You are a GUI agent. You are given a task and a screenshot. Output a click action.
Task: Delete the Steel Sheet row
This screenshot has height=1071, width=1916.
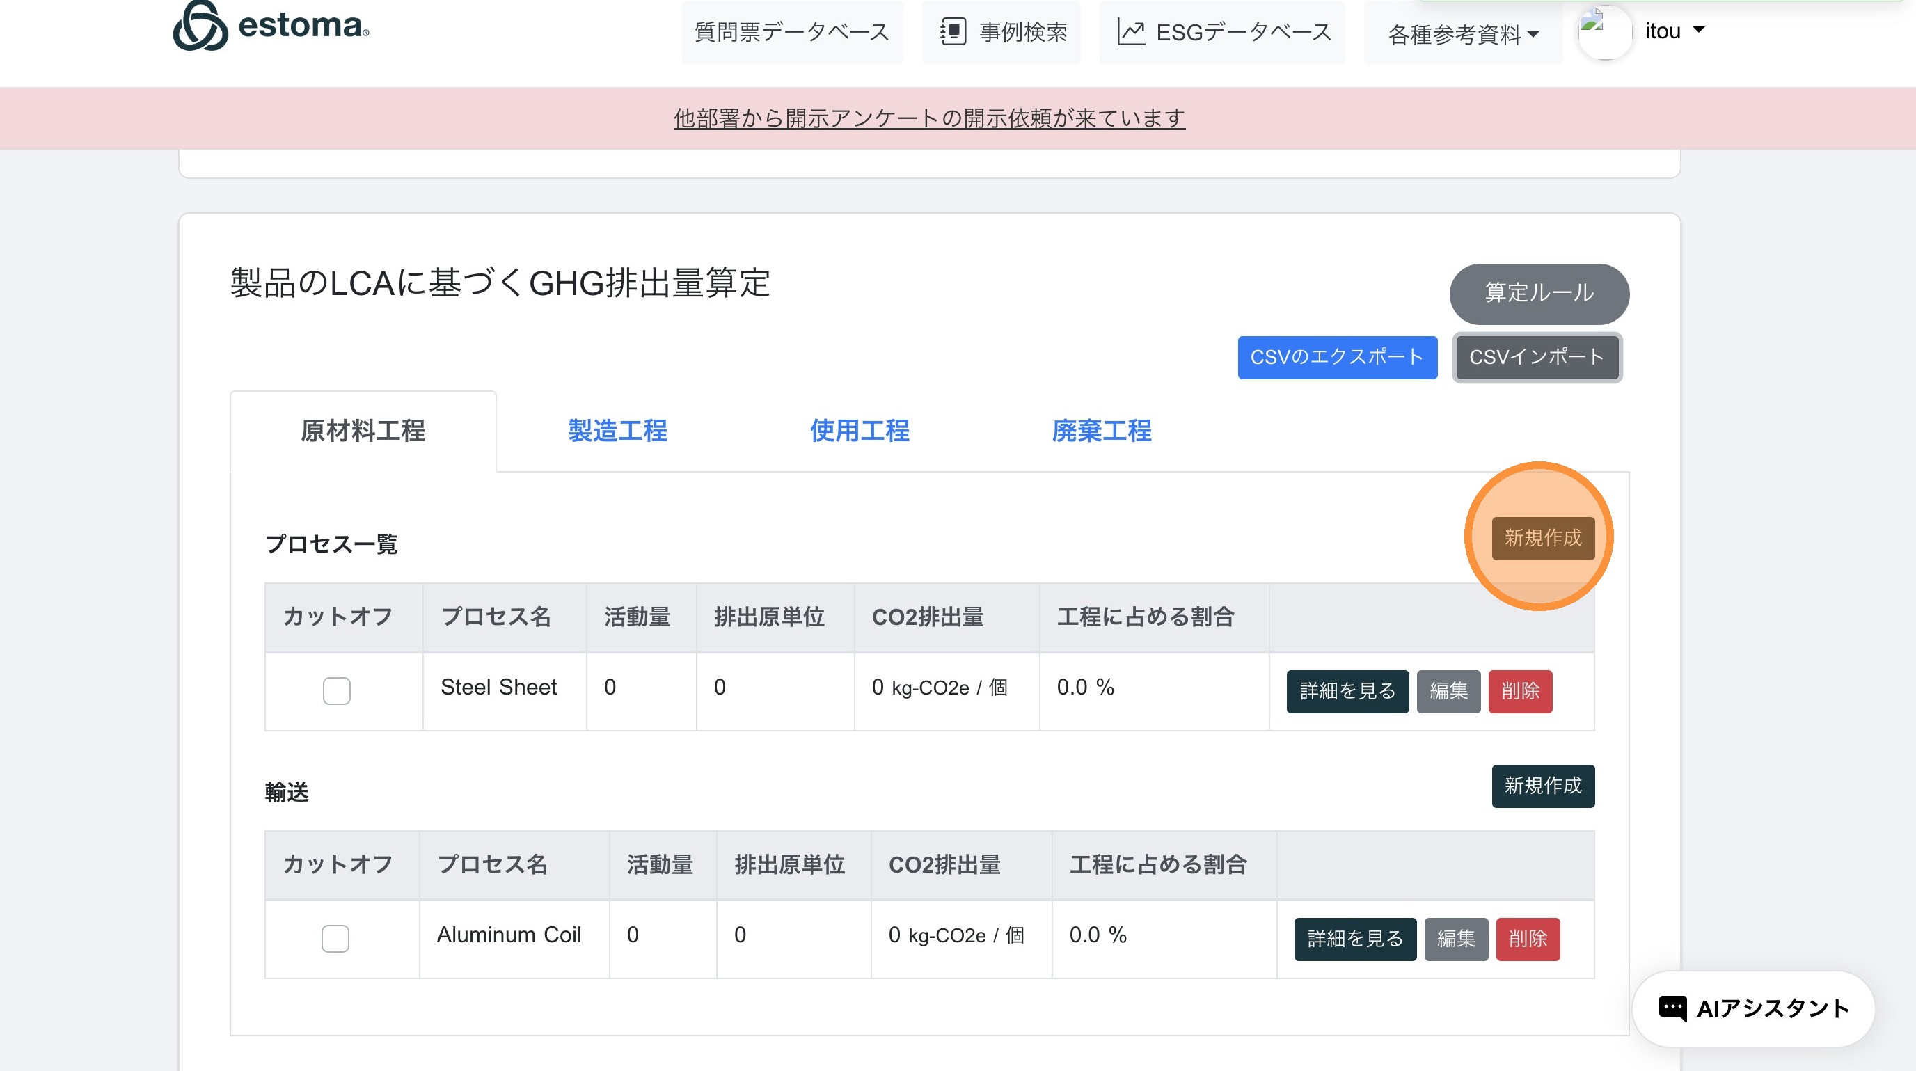1519,691
